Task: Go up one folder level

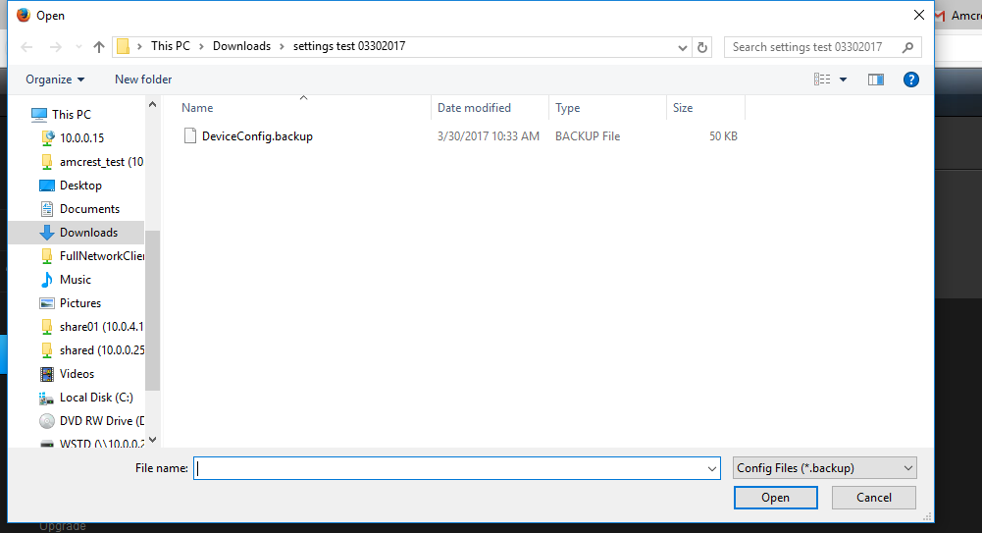Action: [98, 47]
